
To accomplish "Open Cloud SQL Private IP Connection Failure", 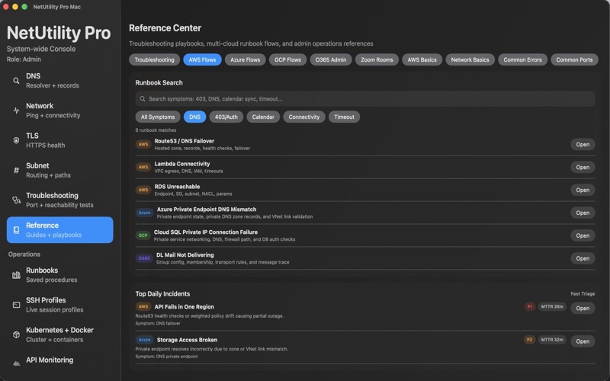I will click(x=583, y=235).
